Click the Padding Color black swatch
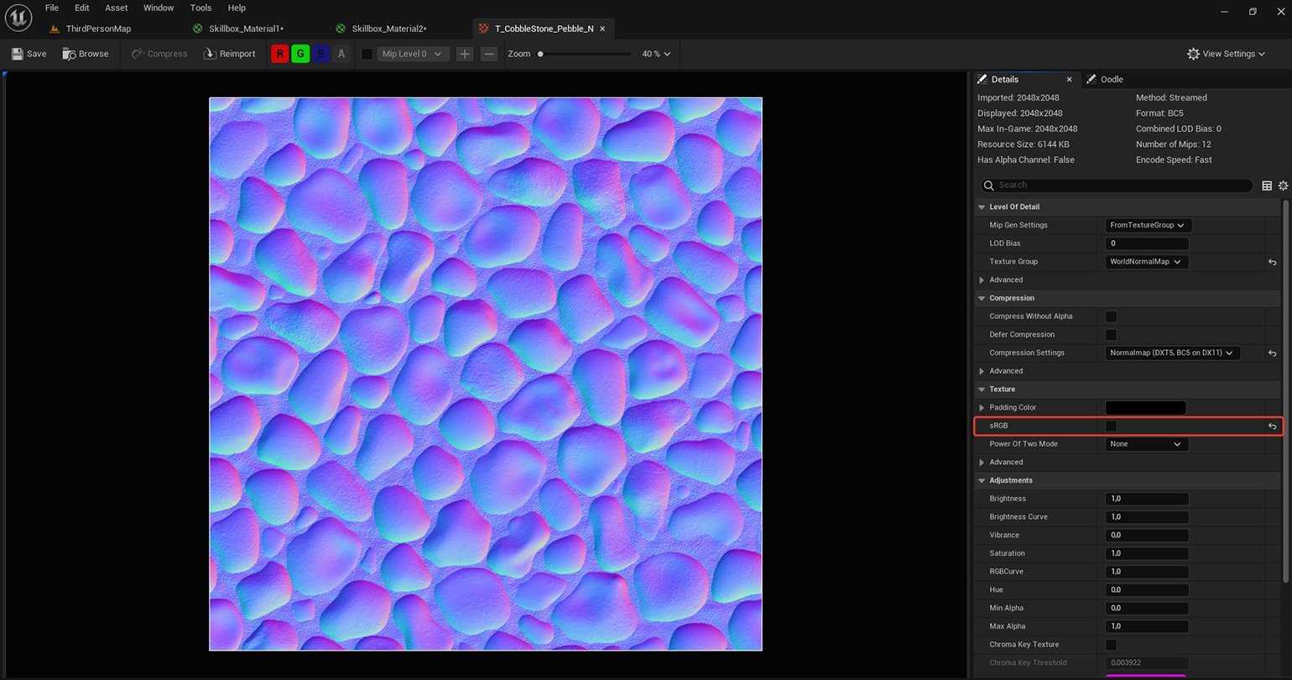 (x=1145, y=408)
